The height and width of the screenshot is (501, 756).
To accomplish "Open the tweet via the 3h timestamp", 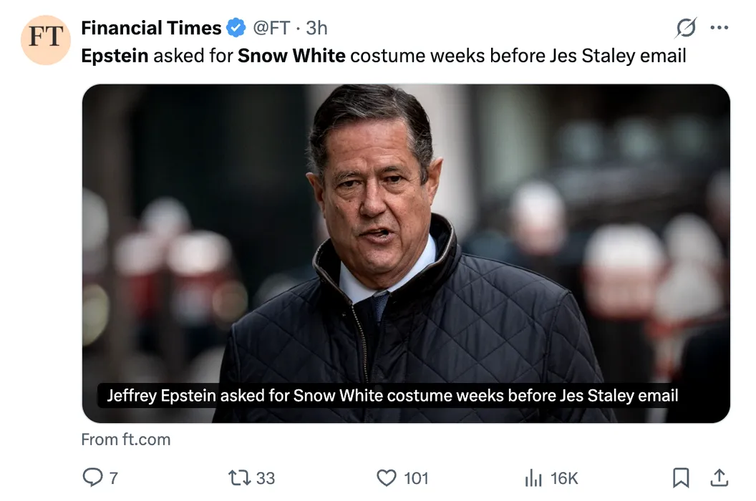I will coord(316,29).
